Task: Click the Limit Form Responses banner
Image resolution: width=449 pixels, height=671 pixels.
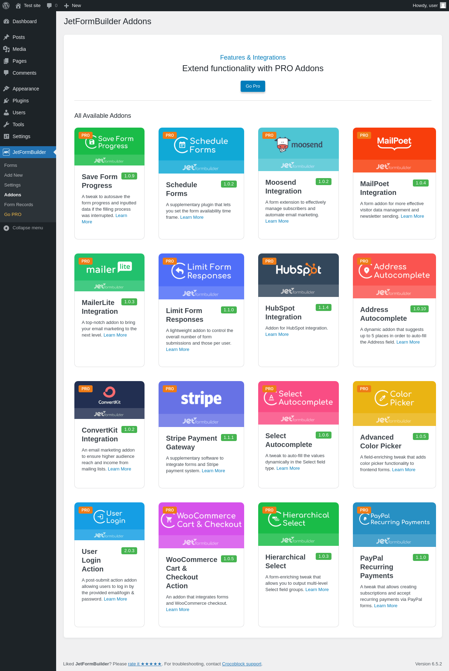Action: [x=201, y=277]
